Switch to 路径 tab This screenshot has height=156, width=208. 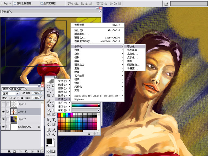21,89
